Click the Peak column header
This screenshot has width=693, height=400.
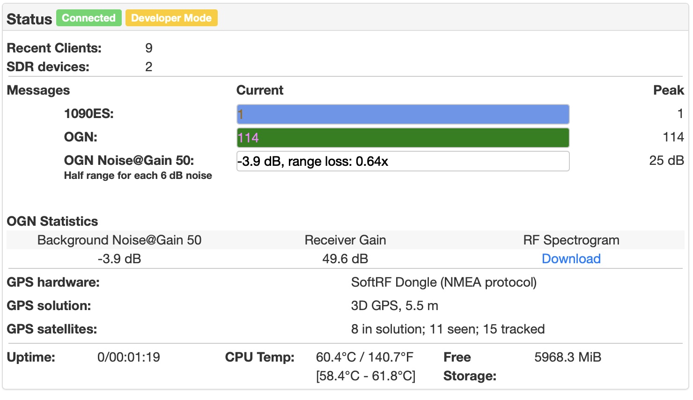click(668, 90)
